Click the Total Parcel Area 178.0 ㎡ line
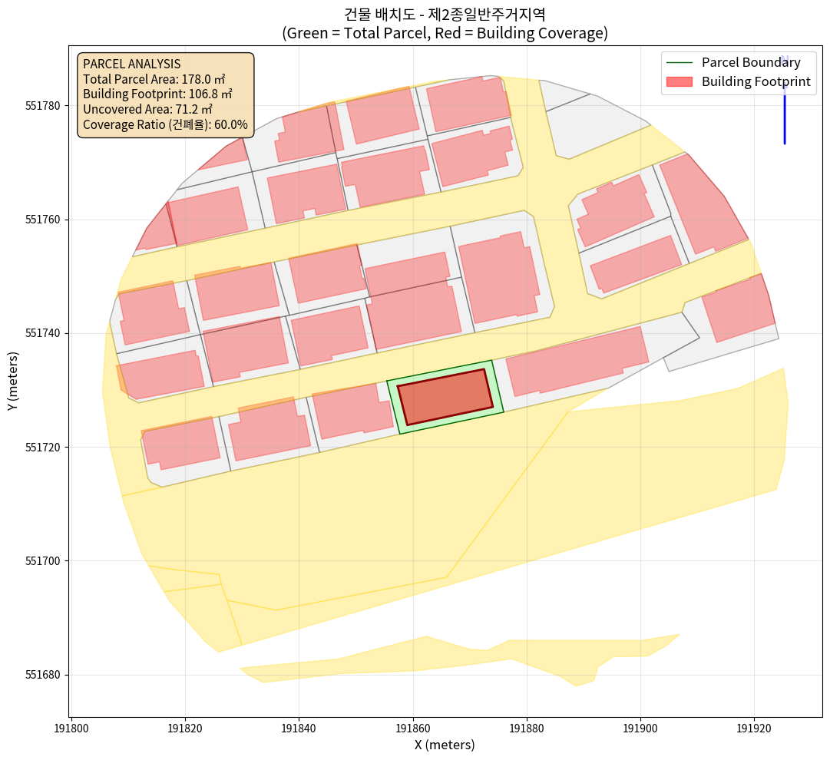This screenshot has width=830, height=760. 154,79
